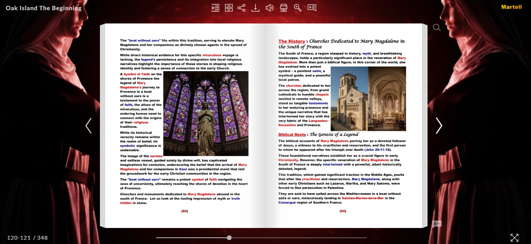Follow the red "The History" heading link
The image size is (531, 244).
[x=292, y=41]
